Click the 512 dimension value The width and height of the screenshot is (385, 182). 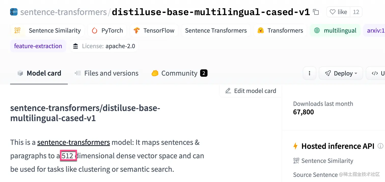tap(67, 156)
